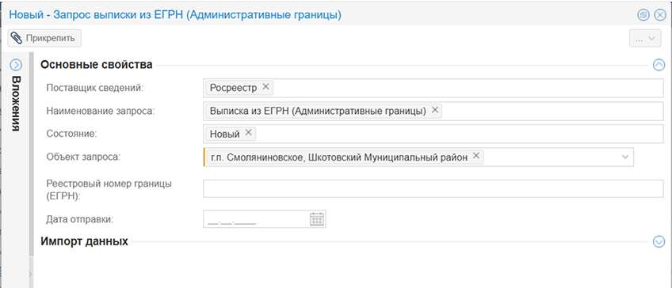
Task: Click the restore window icon in title bar
Action: (x=643, y=15)
